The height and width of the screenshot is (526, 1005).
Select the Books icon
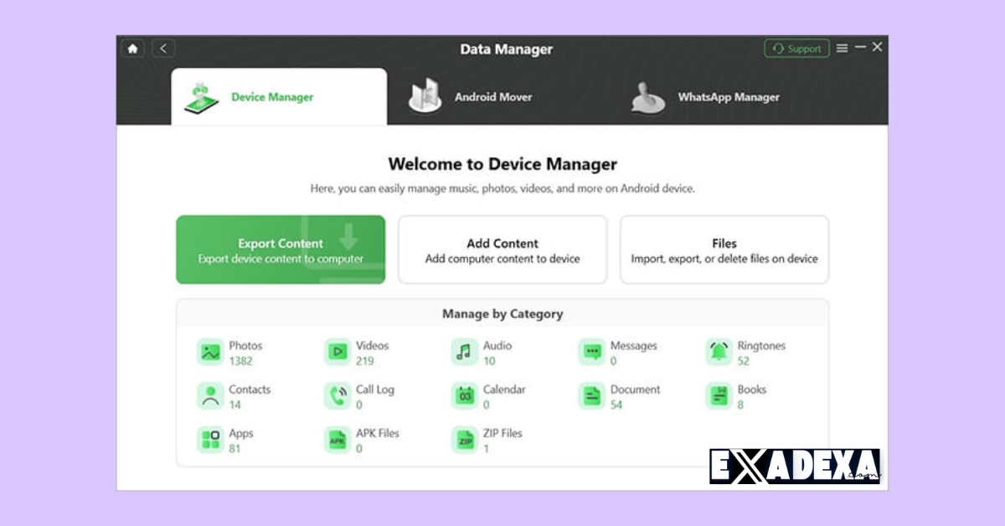point(719,395)
